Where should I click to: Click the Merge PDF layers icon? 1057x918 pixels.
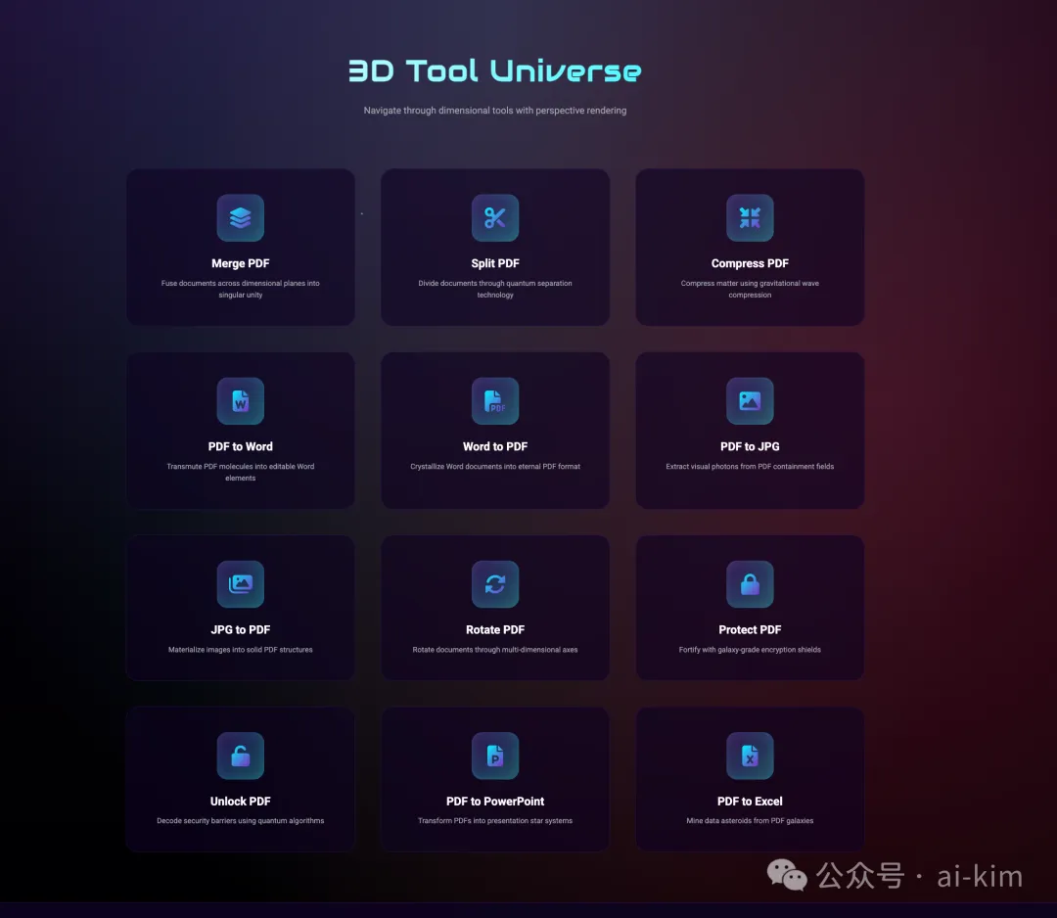click(x=241, y=217)
